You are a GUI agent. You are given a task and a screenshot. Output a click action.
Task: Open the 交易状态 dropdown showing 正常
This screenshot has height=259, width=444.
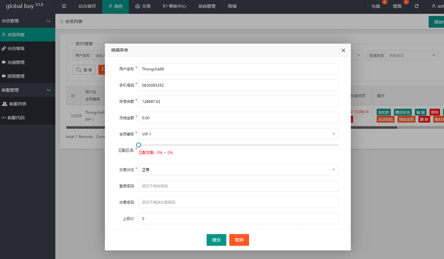tap(238, 169)
